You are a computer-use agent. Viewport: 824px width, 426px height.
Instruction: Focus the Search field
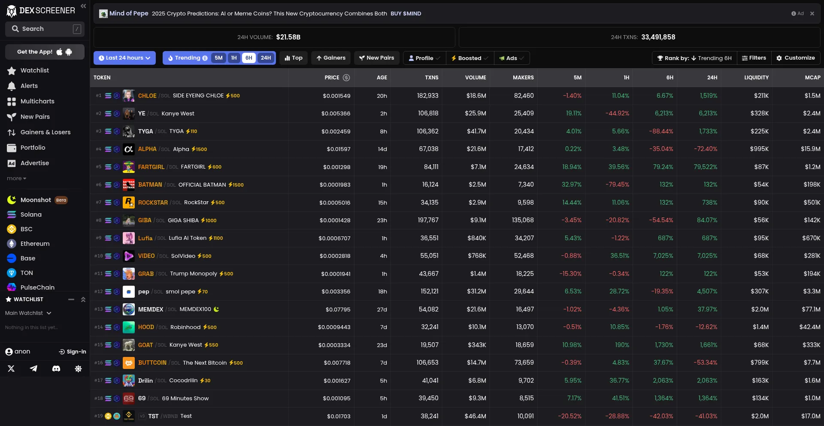point(45,29)
